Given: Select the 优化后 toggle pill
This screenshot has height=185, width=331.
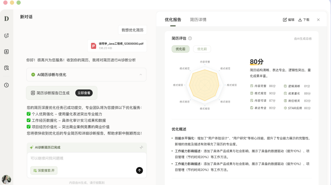Looking at the screenshot, I should pos(180,49).
